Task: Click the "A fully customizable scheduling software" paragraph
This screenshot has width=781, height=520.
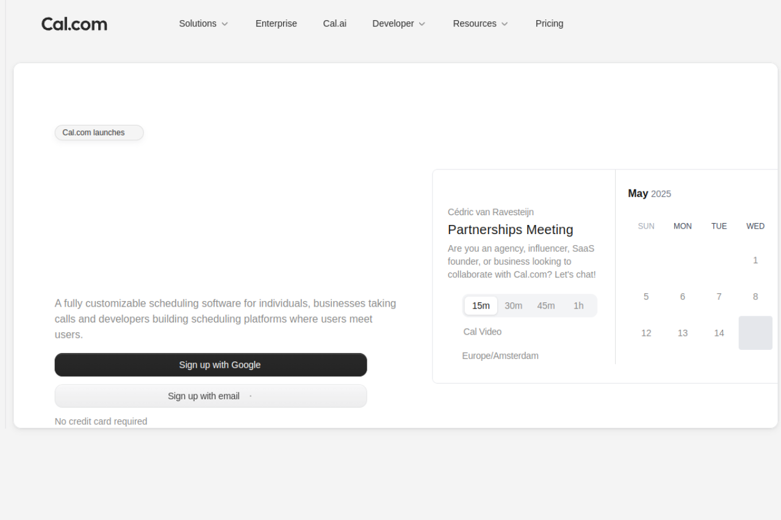Action: coord(226,319)
